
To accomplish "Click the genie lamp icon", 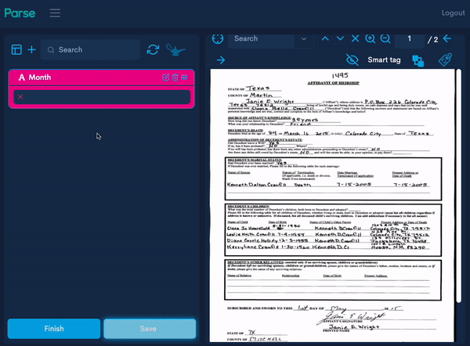I will 175,50.
